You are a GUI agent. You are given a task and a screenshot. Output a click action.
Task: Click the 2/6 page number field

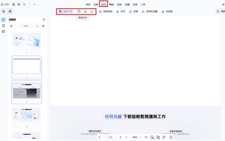tap(110, 137)
